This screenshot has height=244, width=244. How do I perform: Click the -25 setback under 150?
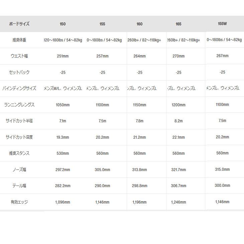coord(63,72)
